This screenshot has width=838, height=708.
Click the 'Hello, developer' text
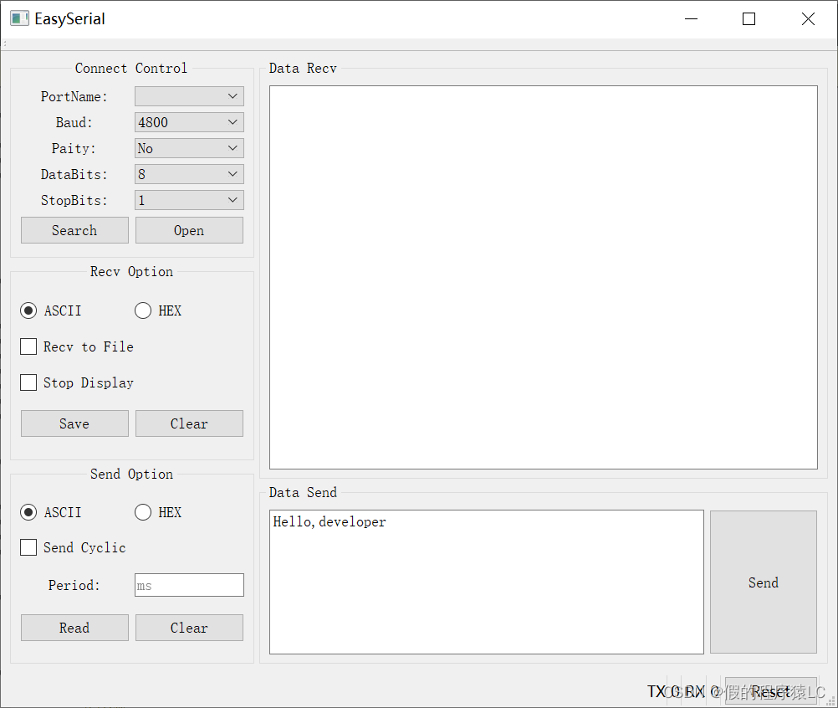[x=330, y=522]
